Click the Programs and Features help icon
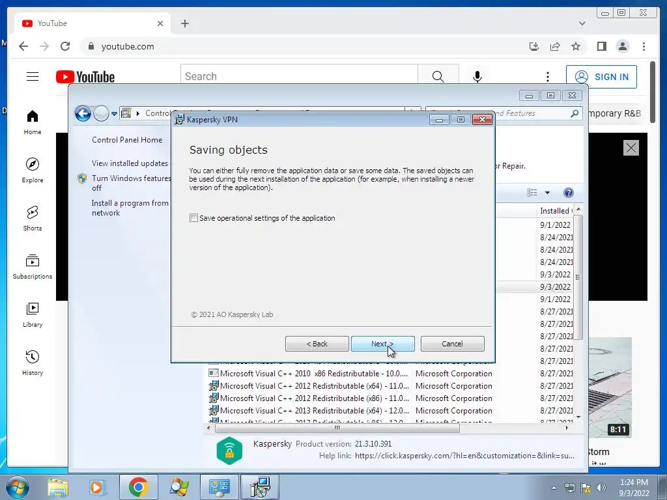 [x=568, y=193]
